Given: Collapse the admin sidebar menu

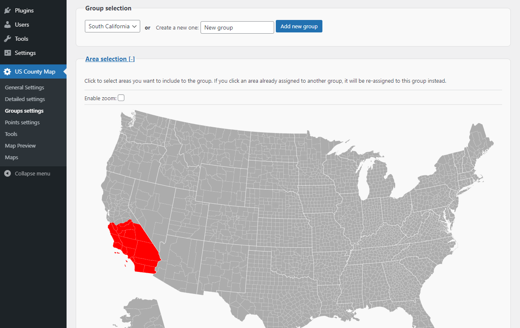Looking at the screenshot, I should (x=33, y=173).
